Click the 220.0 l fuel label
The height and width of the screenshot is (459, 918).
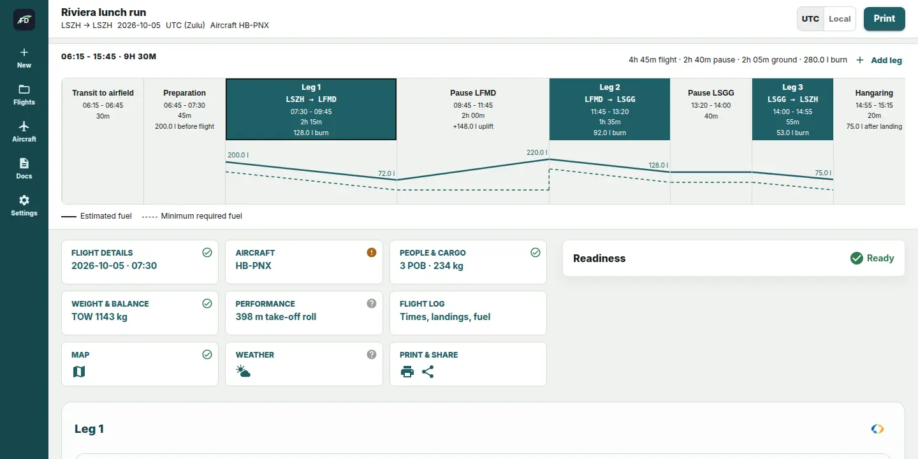click(x=537, y=153)
